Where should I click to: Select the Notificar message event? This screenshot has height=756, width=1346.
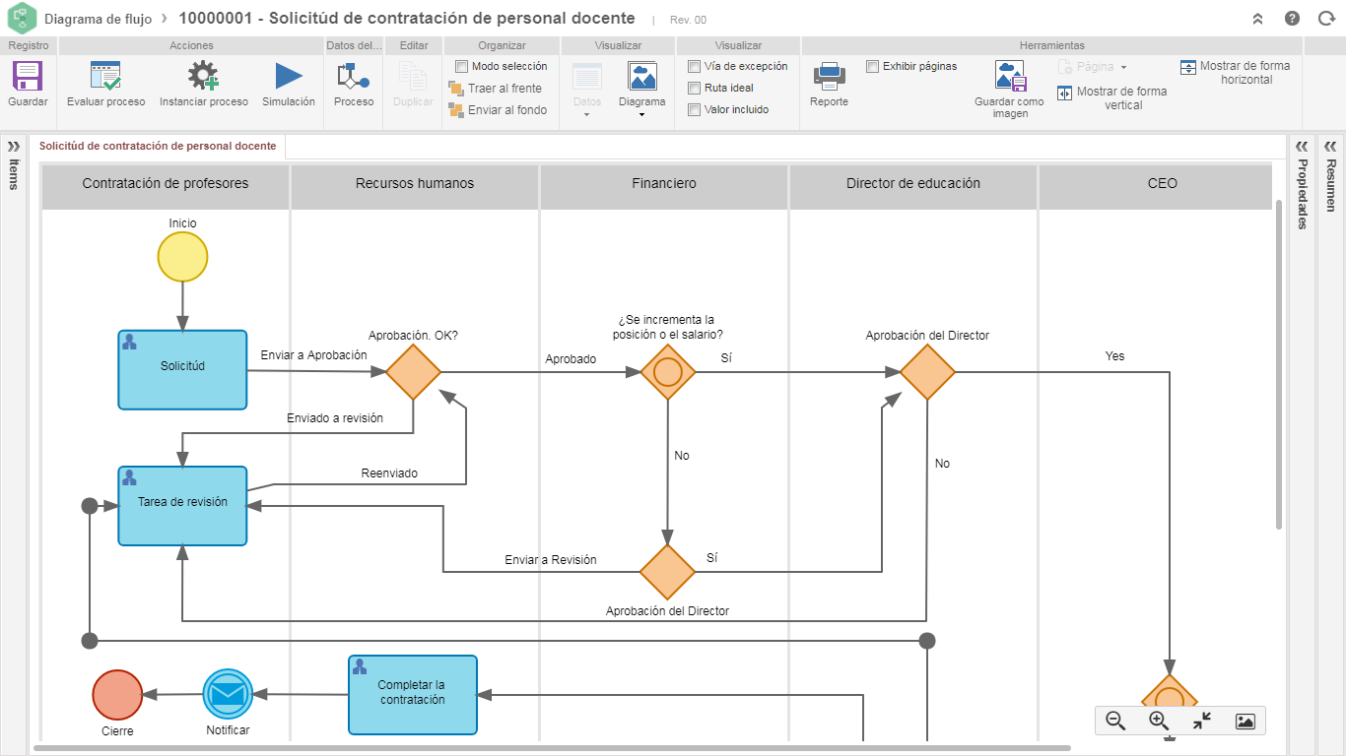[228, 694]
